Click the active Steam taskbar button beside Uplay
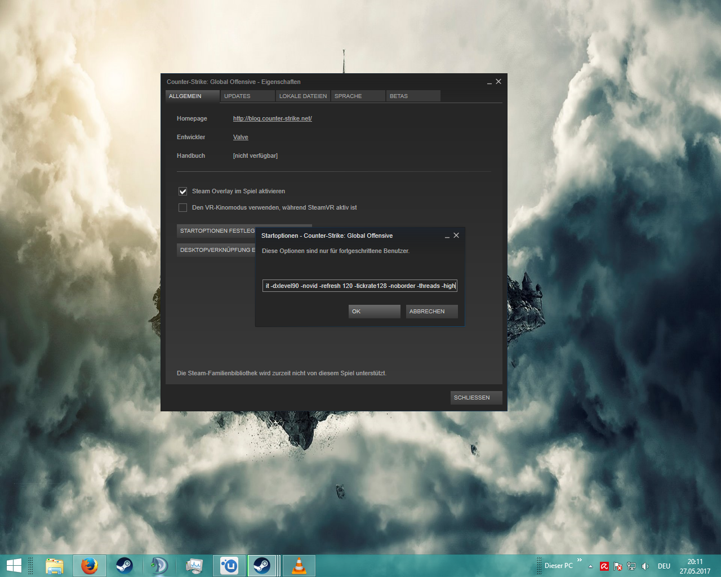721x577 pixels. tap(262, 566)
